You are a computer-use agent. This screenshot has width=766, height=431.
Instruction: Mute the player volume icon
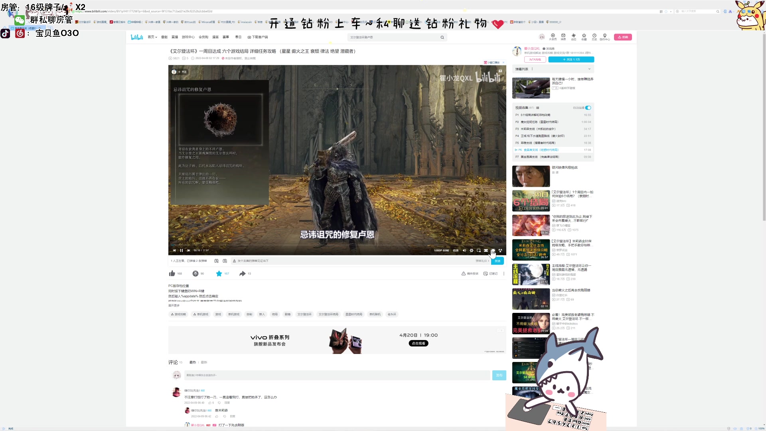click(x=464, y=251)
